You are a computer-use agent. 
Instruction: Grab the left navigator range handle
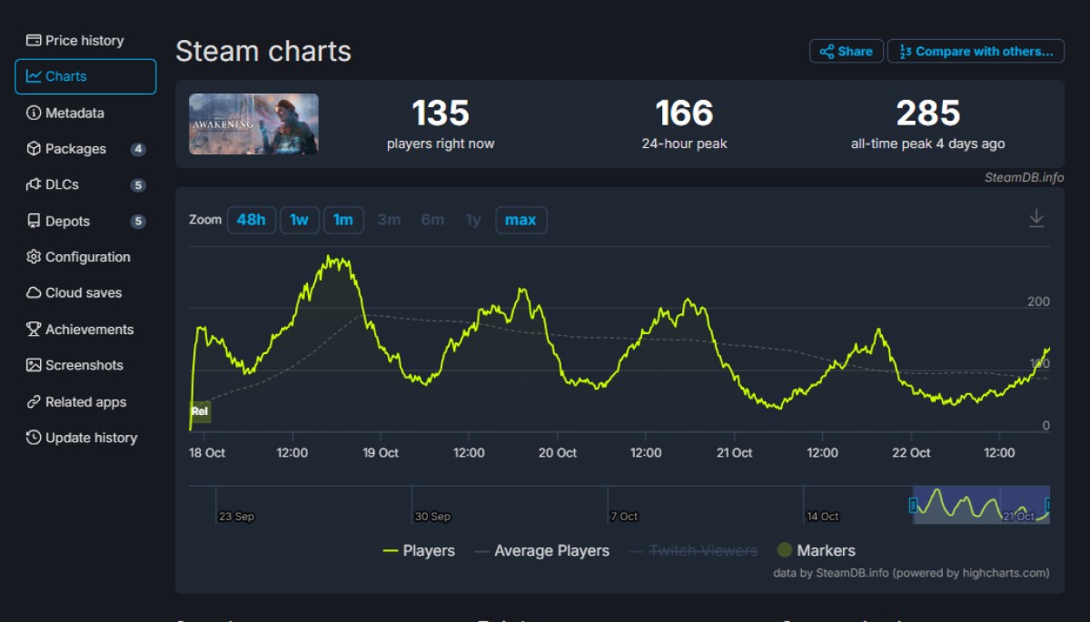[x=913, y=505]
